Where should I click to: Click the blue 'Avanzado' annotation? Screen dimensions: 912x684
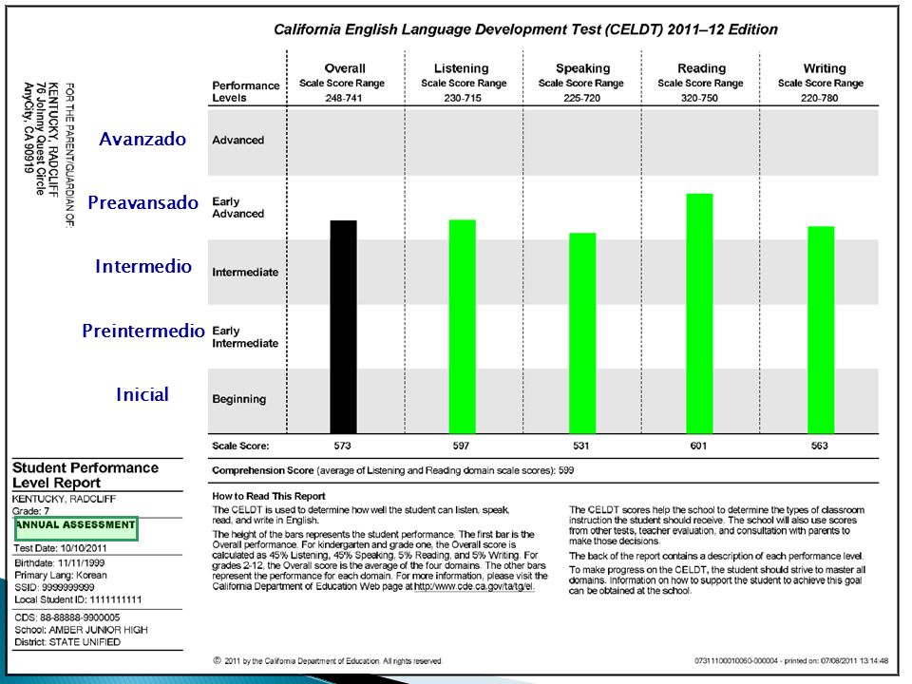[x=142, y=139]
